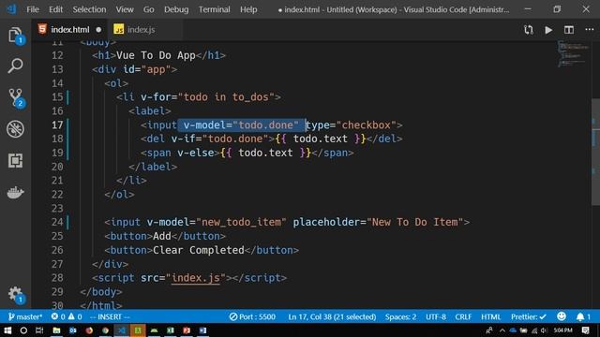Click the "todo in to_dos" v-for string
The width and height of the screenshot is (600, 337).
(x=226, y=97)
